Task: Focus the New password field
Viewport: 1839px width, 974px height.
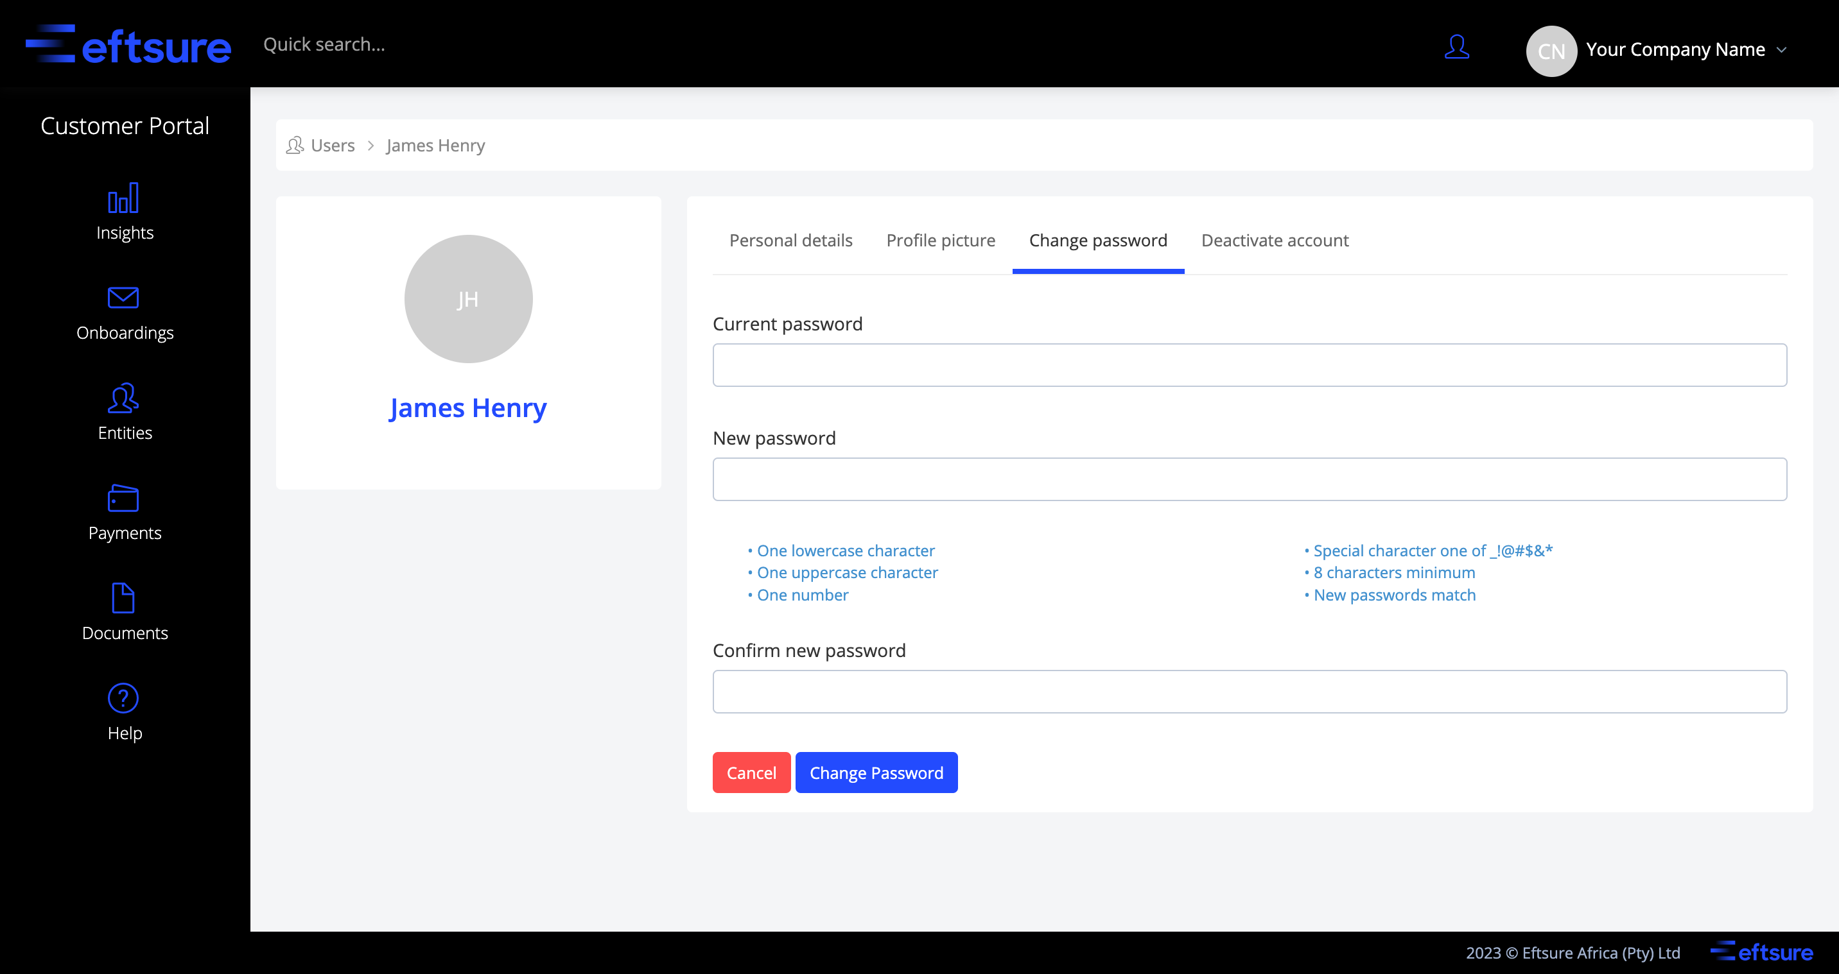Action: pyautogui.click(x=1250, y=479)
